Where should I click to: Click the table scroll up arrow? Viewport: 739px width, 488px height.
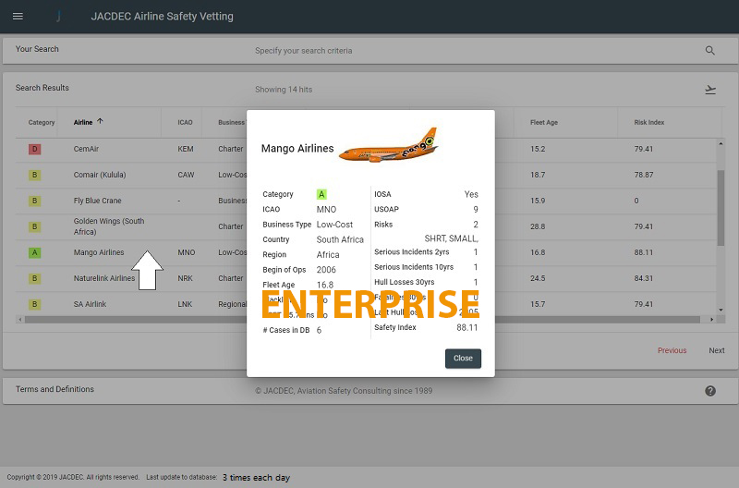coord(721,143)
